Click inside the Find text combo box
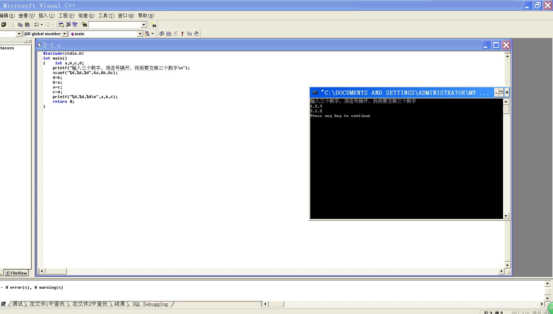Viewport: 553px width, 314px height. click(115, 25)
